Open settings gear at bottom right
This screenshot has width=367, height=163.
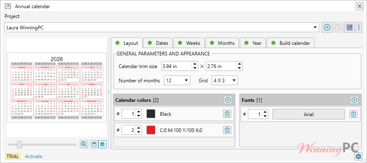358,156
